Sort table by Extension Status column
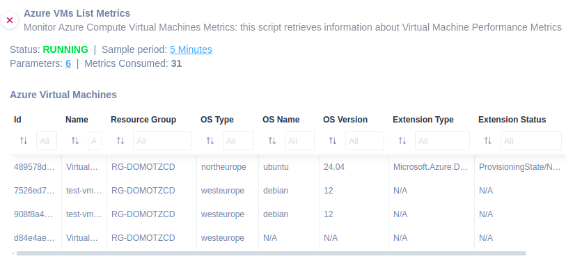The width and height of the screenshot is (566, 261). tap(487, 141)
